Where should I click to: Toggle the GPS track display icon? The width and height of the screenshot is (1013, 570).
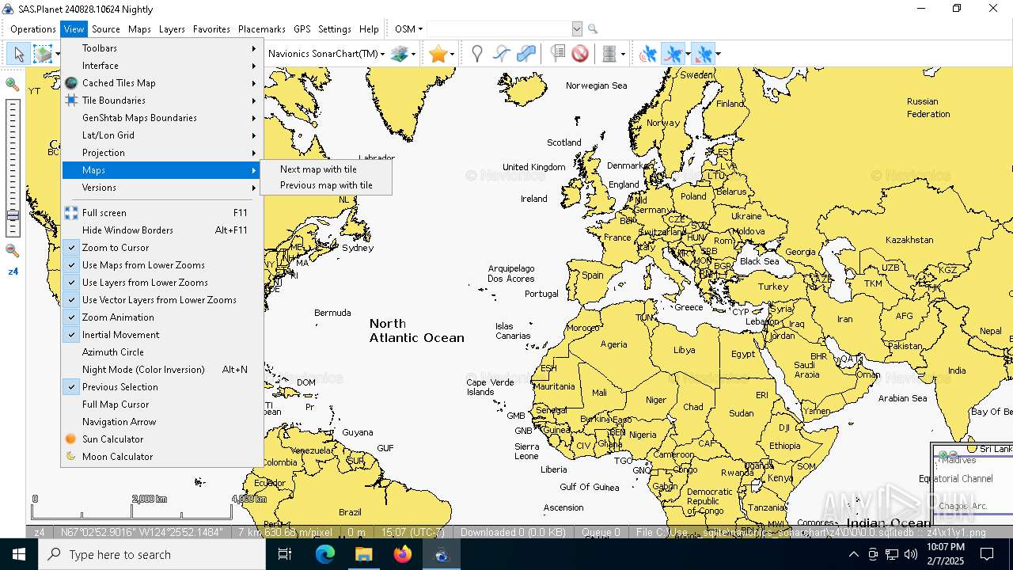(673, 54)
